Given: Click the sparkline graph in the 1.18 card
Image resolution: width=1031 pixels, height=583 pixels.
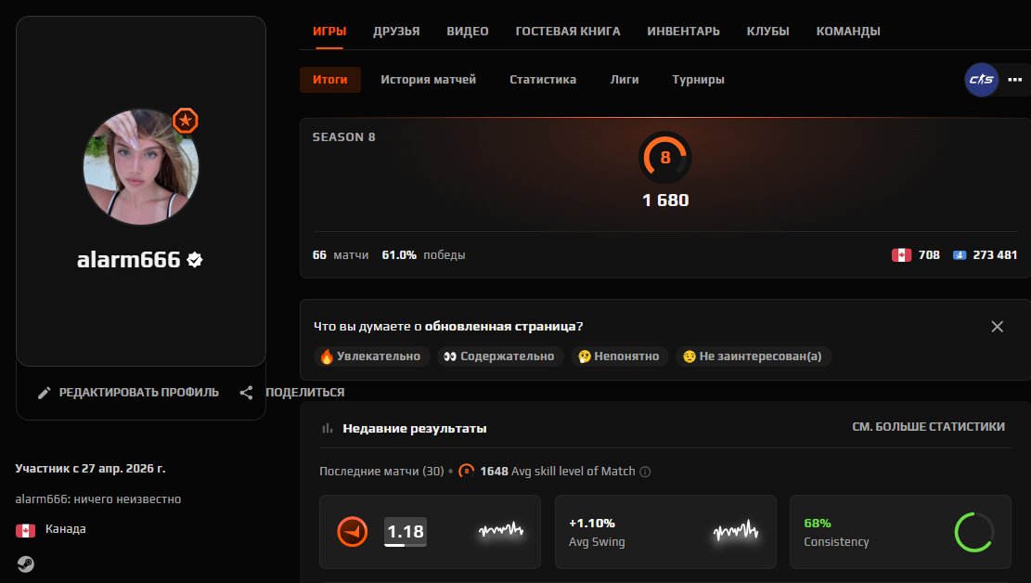Looking at the screenshot, I should 501,530.
